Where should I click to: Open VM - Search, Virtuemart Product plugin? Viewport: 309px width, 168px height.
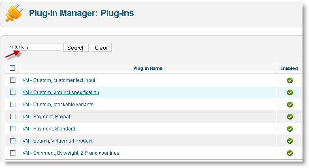(58, 141)
